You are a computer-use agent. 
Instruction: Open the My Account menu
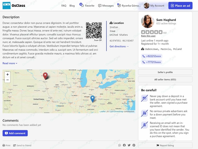154,6
